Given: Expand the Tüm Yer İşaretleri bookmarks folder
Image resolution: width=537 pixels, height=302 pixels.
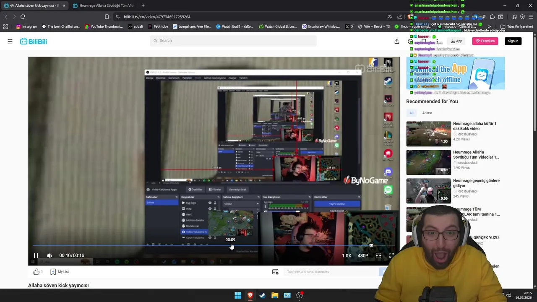Looking at the screenshot, I should 516,26.
